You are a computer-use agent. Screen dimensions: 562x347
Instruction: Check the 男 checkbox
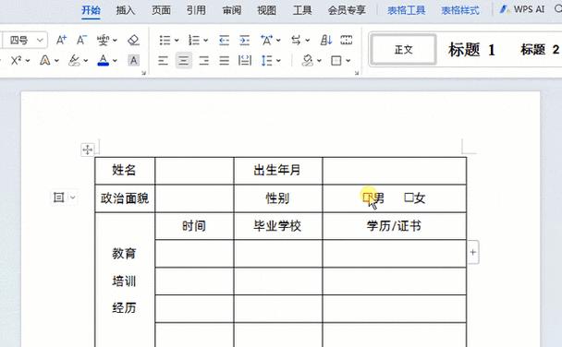[x=367, y=197]
